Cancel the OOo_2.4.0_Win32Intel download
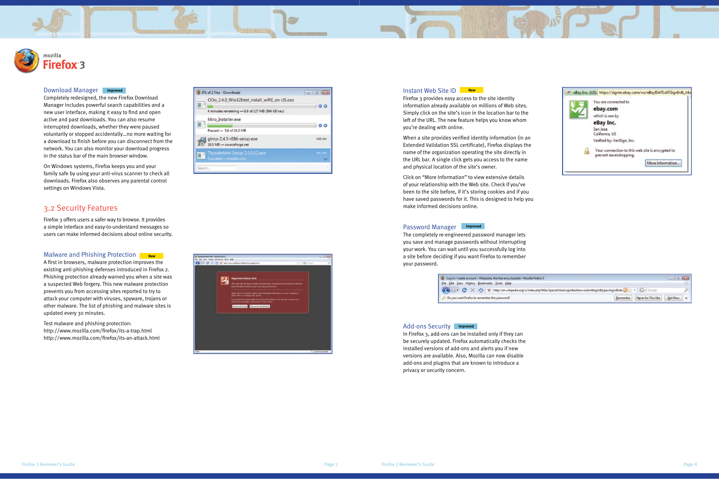This screenshot has width=719, height=479. 325,106
